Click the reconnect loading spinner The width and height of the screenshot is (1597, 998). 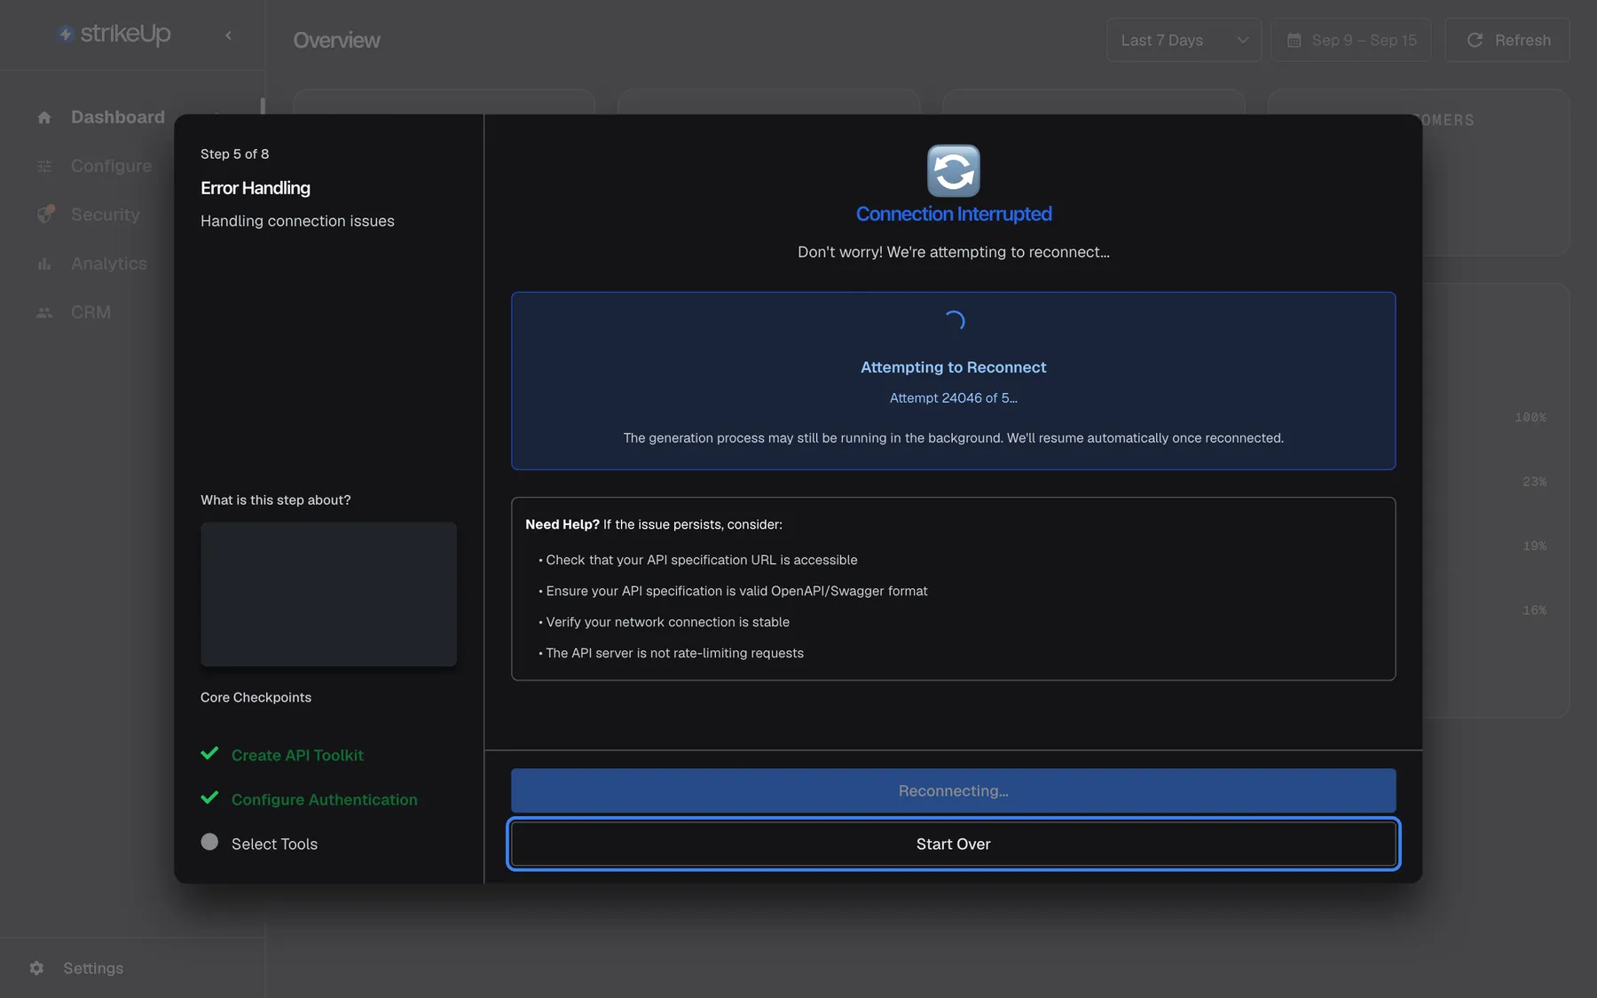point(954,321)
